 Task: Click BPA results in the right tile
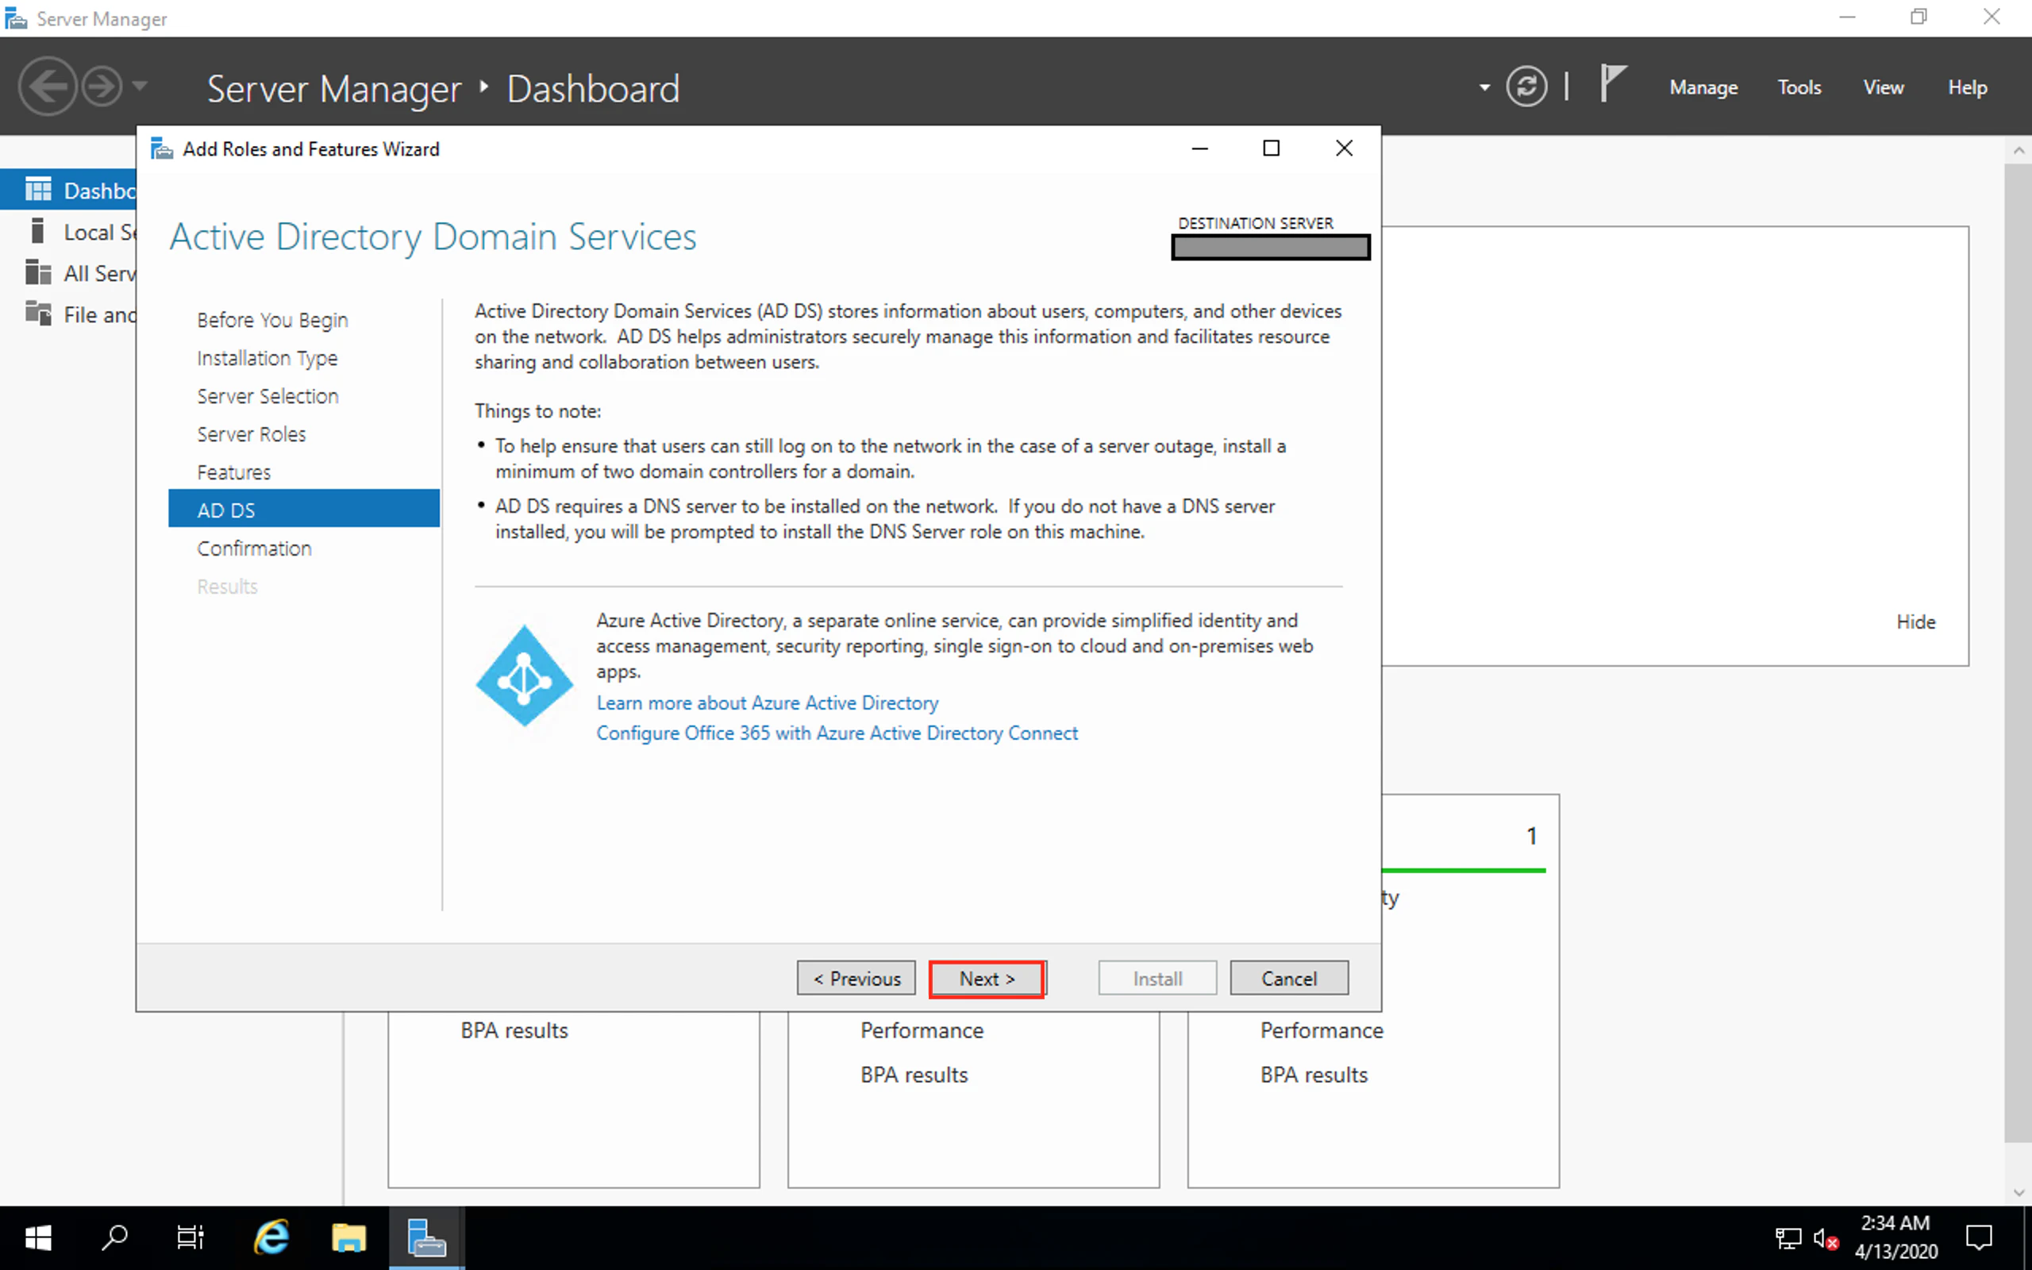(1313, 1075)
